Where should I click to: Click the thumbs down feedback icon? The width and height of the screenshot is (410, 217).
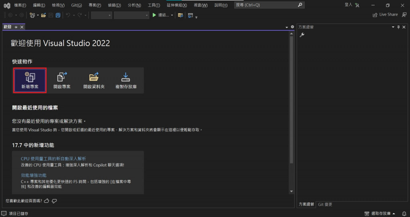point(54,201)
